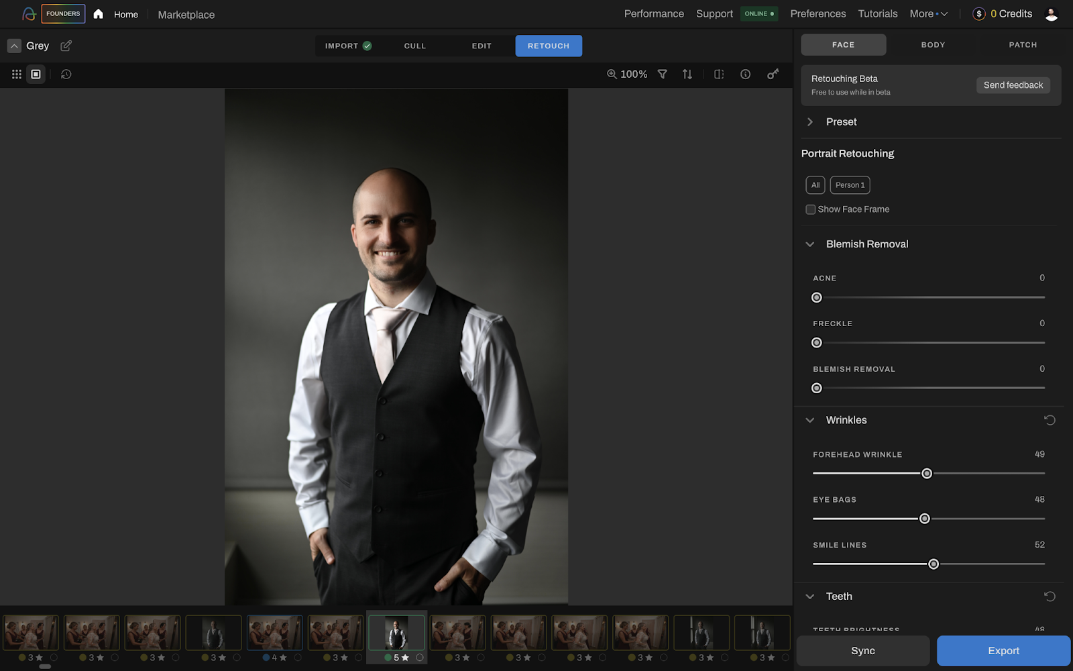Screen dimensions: 1073x671
Task: Switch to grid view layout
Action: 17,74
